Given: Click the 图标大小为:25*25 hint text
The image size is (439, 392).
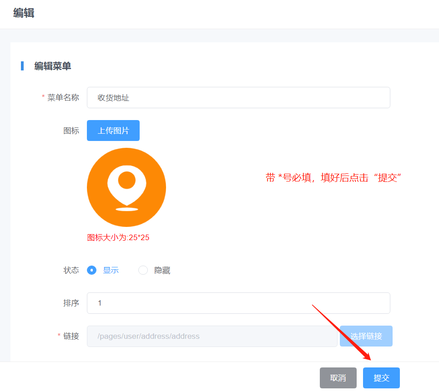Looking at the screenshot, I should (118, 237).
